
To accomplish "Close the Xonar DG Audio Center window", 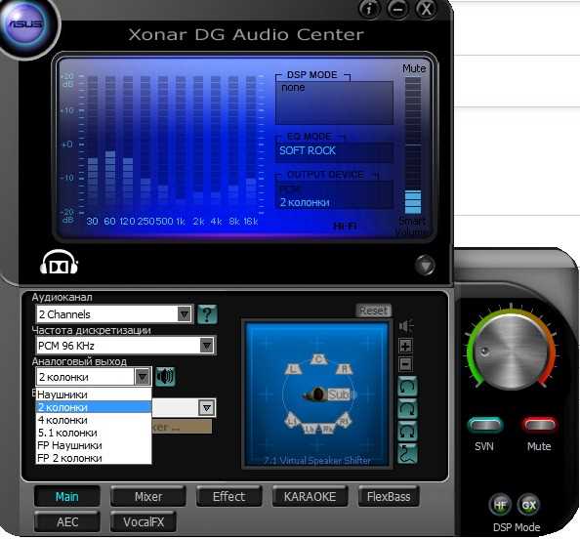I will [x=426, y=9].
